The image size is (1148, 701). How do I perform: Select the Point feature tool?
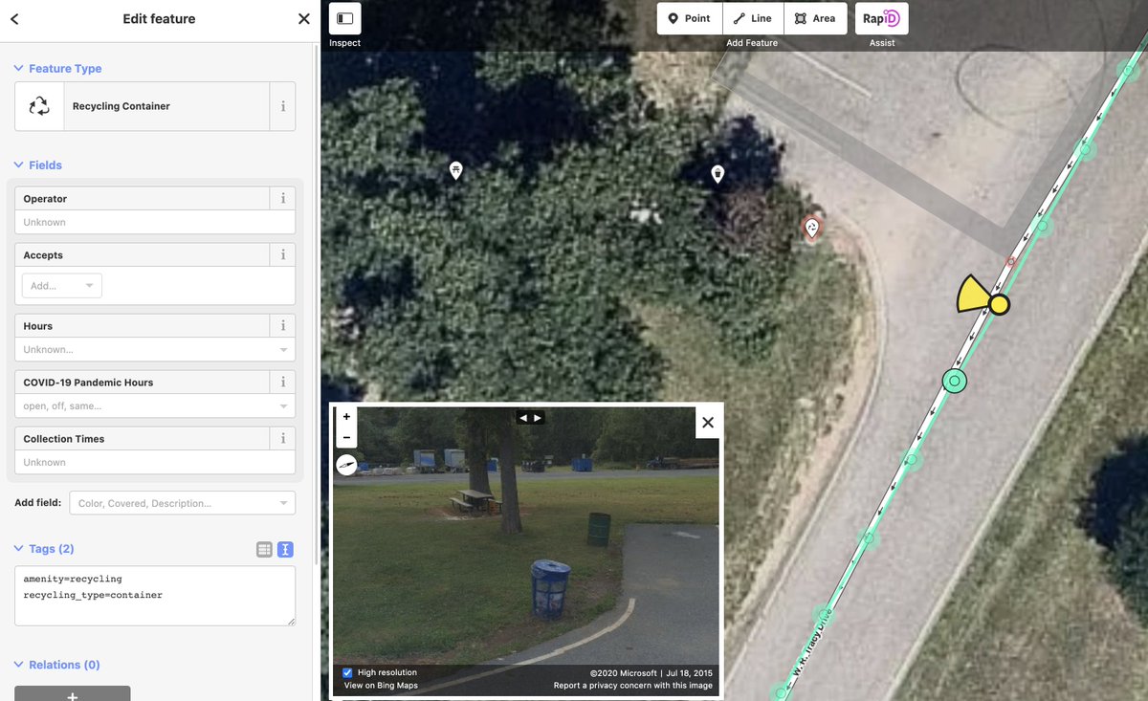point(689,18)
